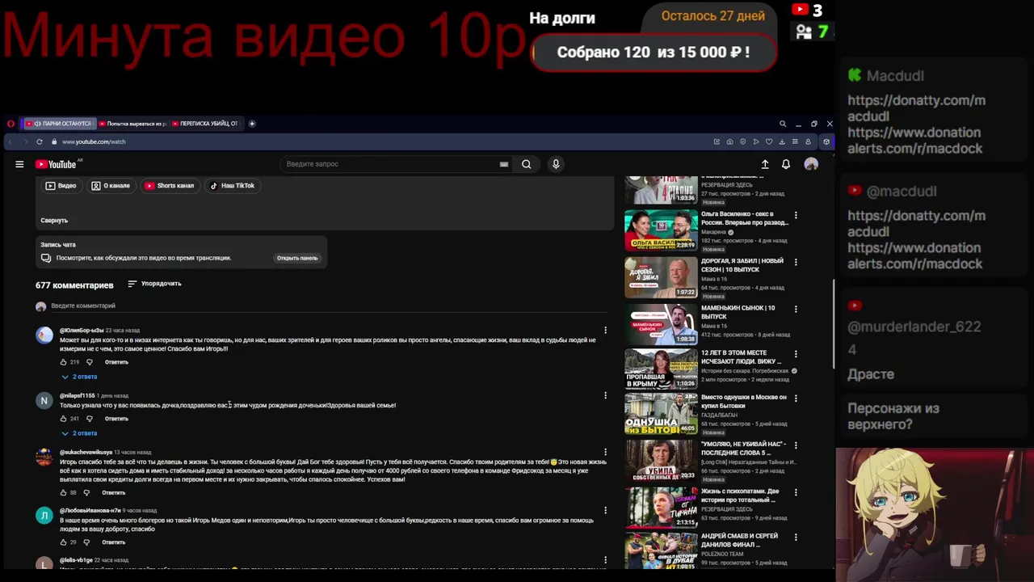This screenshot has width=1034, height=582.
Task: Start voice search with the microphone icon
Action: [556, 164]
